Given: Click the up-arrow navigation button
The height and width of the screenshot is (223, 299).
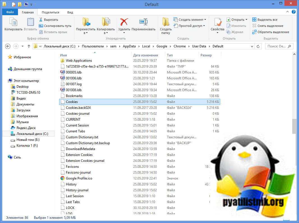Looking at the screenshot, I should point(29,46).
